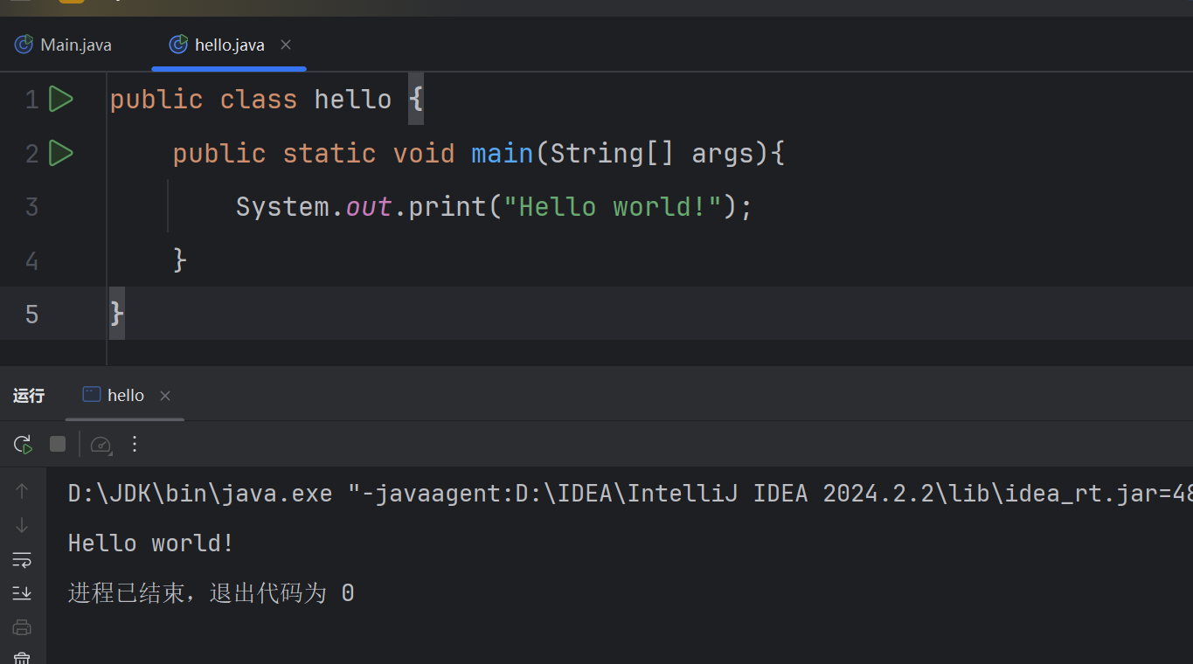Toggle scroll to end of console

22,593
